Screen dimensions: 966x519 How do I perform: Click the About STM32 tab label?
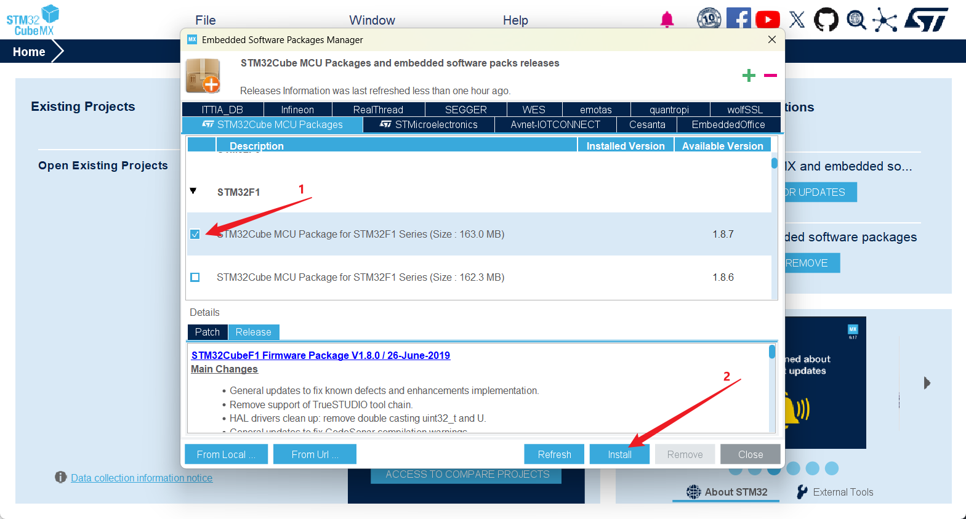pos(736,492)
